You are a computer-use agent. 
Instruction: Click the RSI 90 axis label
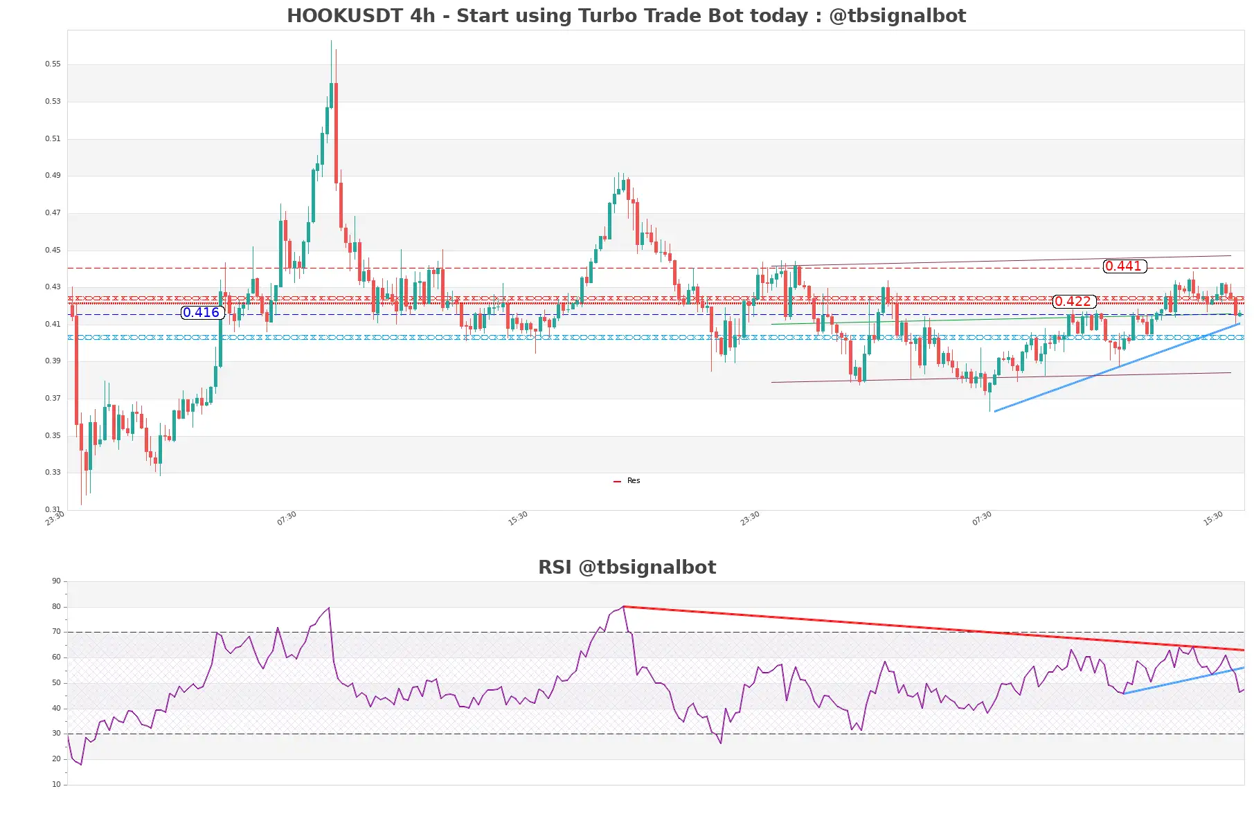click(56, 581)
